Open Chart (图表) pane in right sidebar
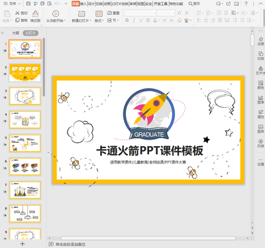The image size is (265, 248). (260, 99)
